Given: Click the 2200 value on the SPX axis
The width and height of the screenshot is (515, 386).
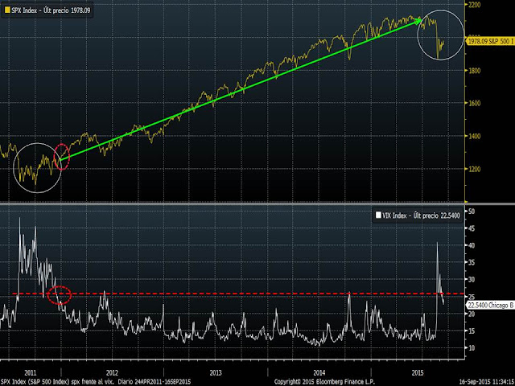Looking at the screenshot, I should [x=474, y=5].
